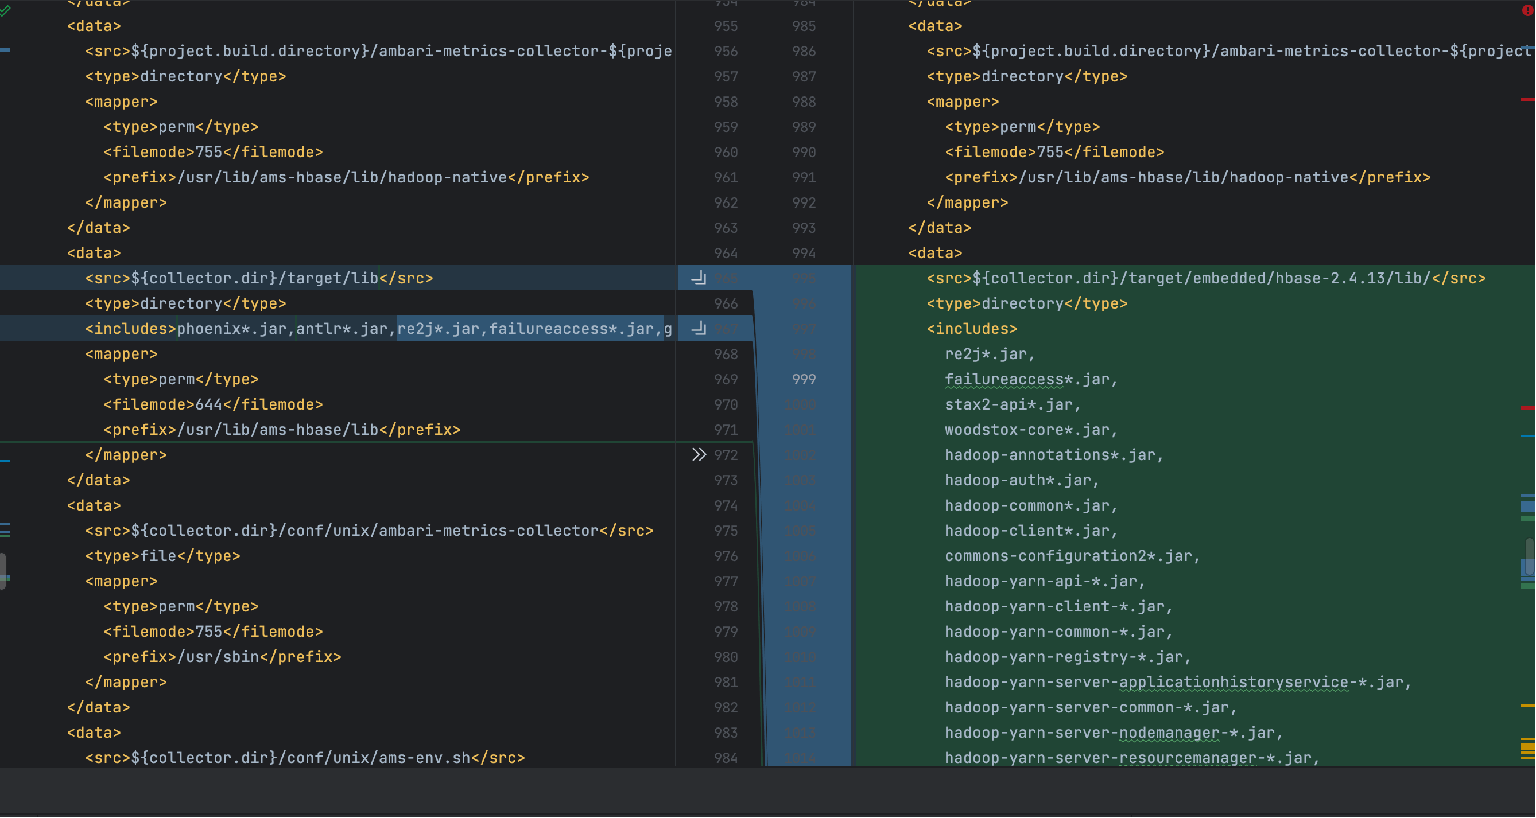Click 'hadoop-yarn-client-*.jar,' in the right pane
The height and width of the screenshot is (818, 1536).
click(x=1058, y=606)
